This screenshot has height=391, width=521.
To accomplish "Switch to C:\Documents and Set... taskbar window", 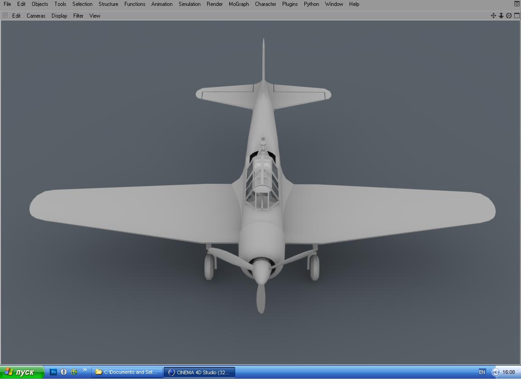I will 127,372.
